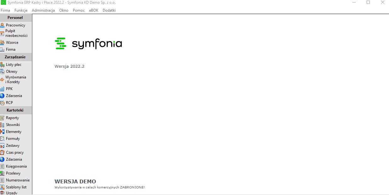389x195 pixels.
Task: Select the RCP label
Action: pos(9,103)
